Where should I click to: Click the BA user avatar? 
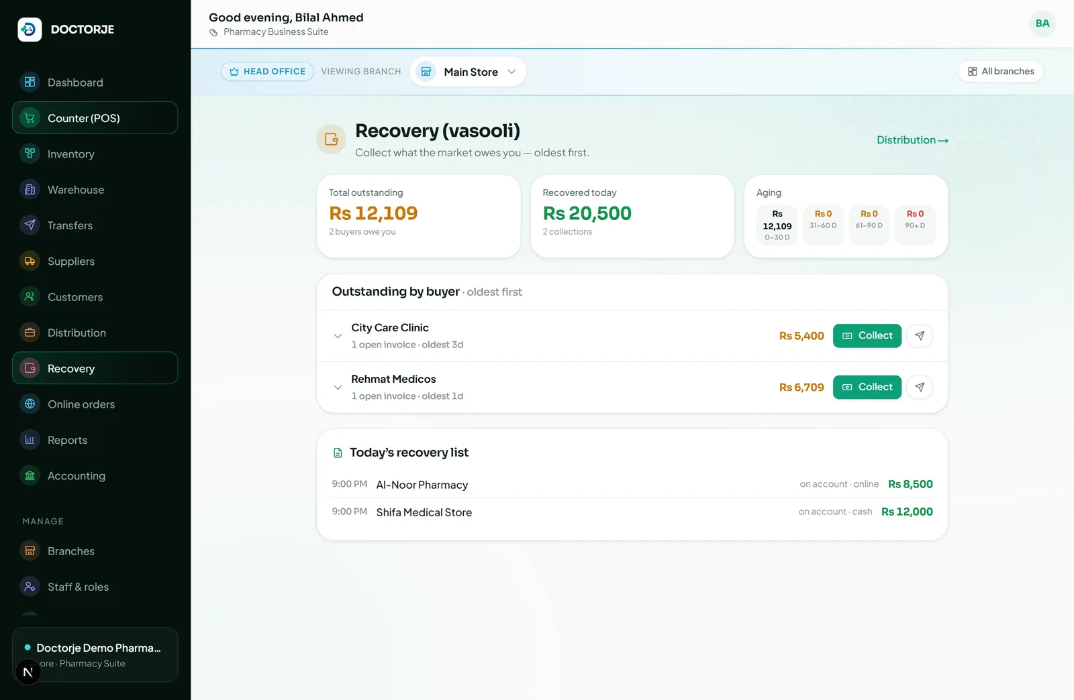click(x=1042, y=23)
